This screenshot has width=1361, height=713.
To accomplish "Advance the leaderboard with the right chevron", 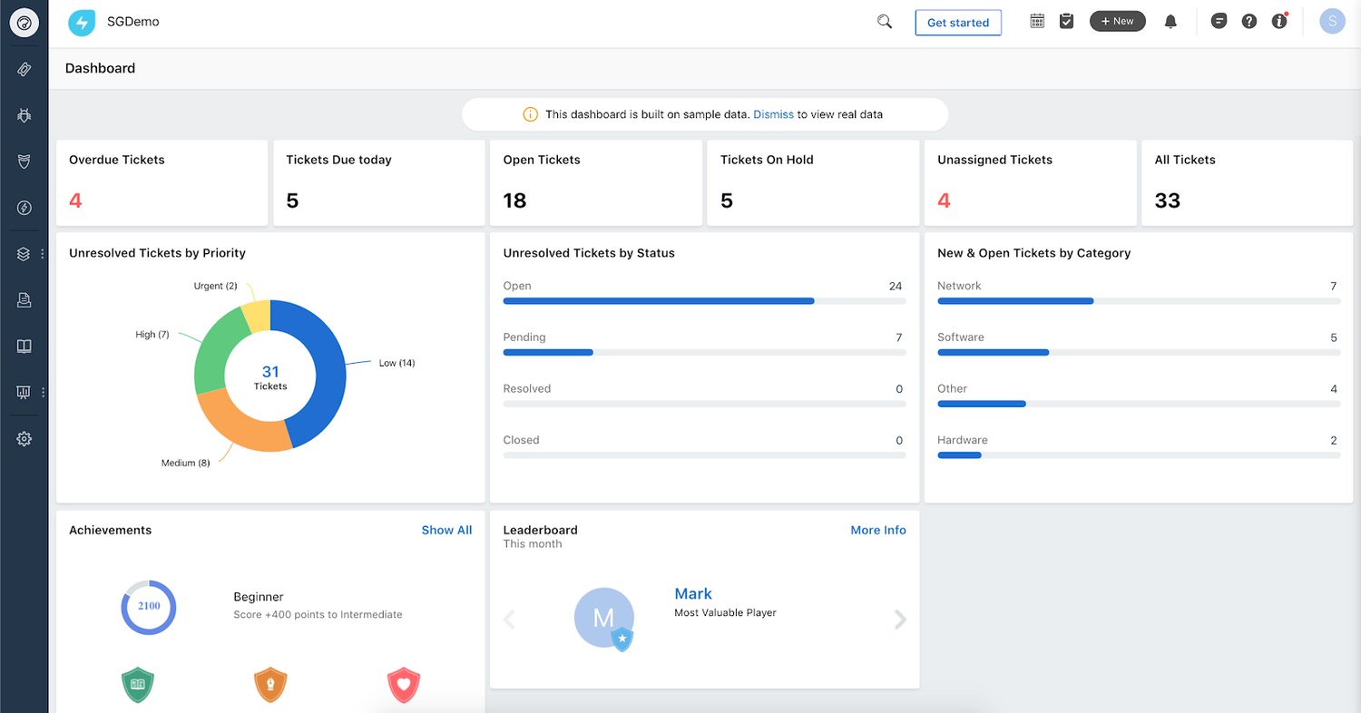I will coord(899,620).
